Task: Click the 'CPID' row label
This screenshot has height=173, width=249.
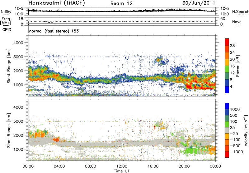Action: coord(7,30)
